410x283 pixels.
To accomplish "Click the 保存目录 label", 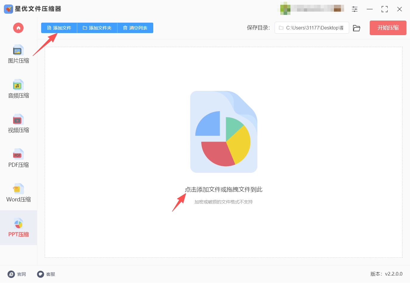I will click(x=258, y=28).
